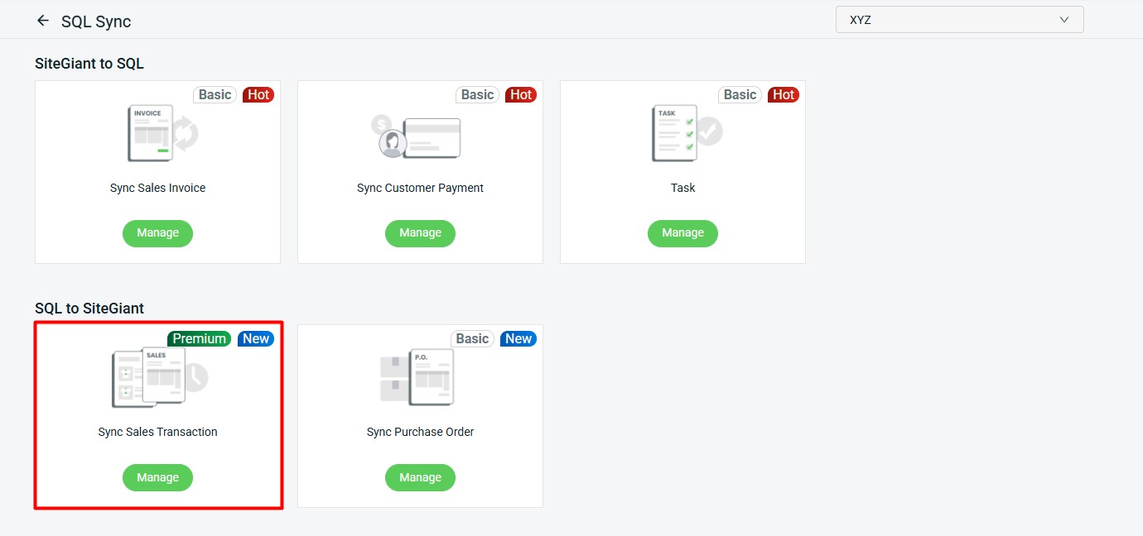This screenshot has height=536, width=1143.
Task: Click the back arrow next to SQL Sync
Action: coord(42,20)
